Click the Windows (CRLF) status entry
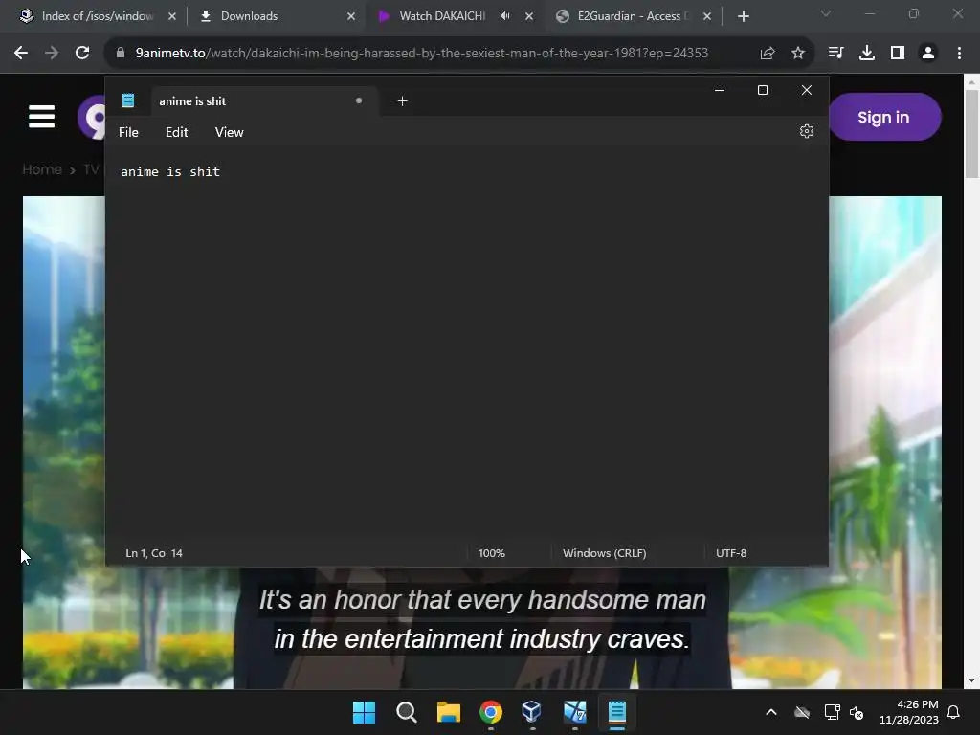Screen dimensions: 980x735 [x=605, y=553]
